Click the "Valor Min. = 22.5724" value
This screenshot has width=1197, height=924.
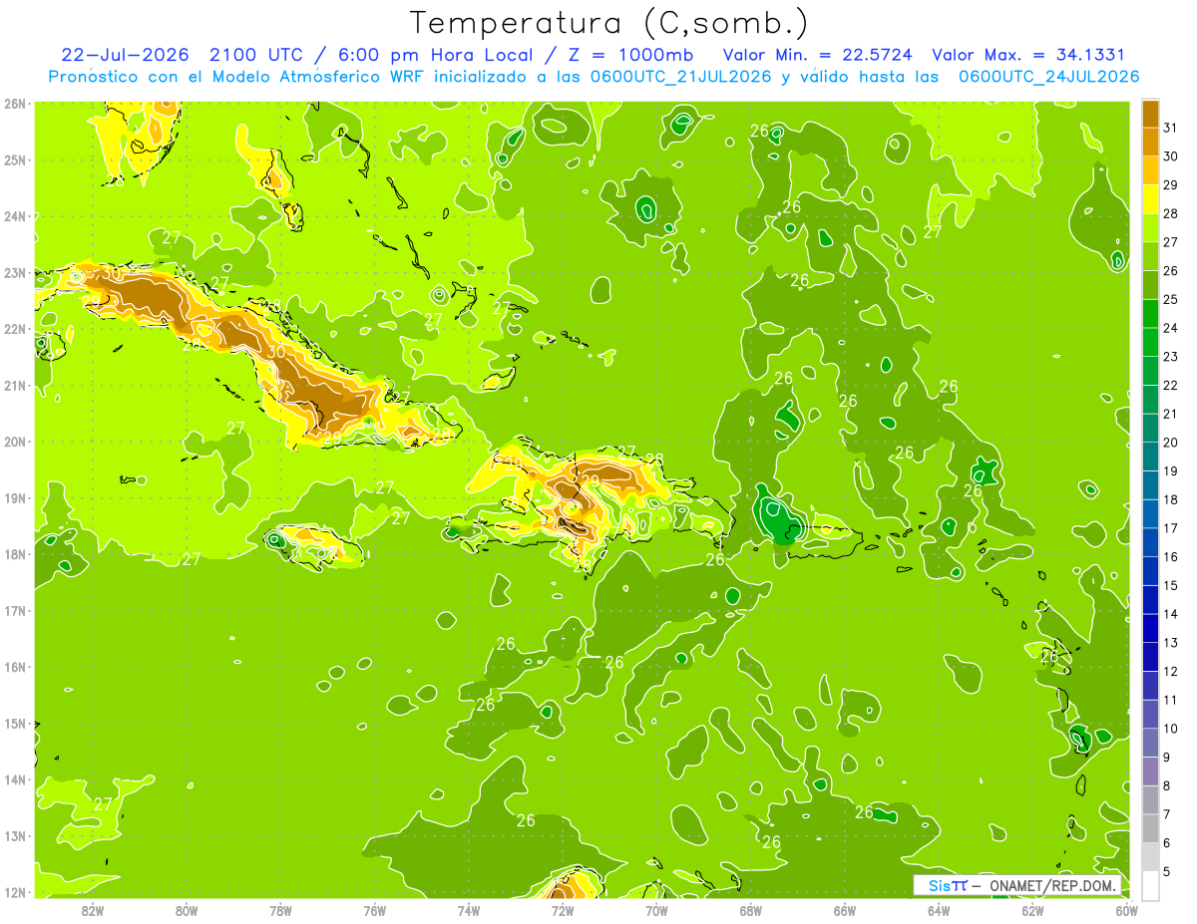(818, 54)
